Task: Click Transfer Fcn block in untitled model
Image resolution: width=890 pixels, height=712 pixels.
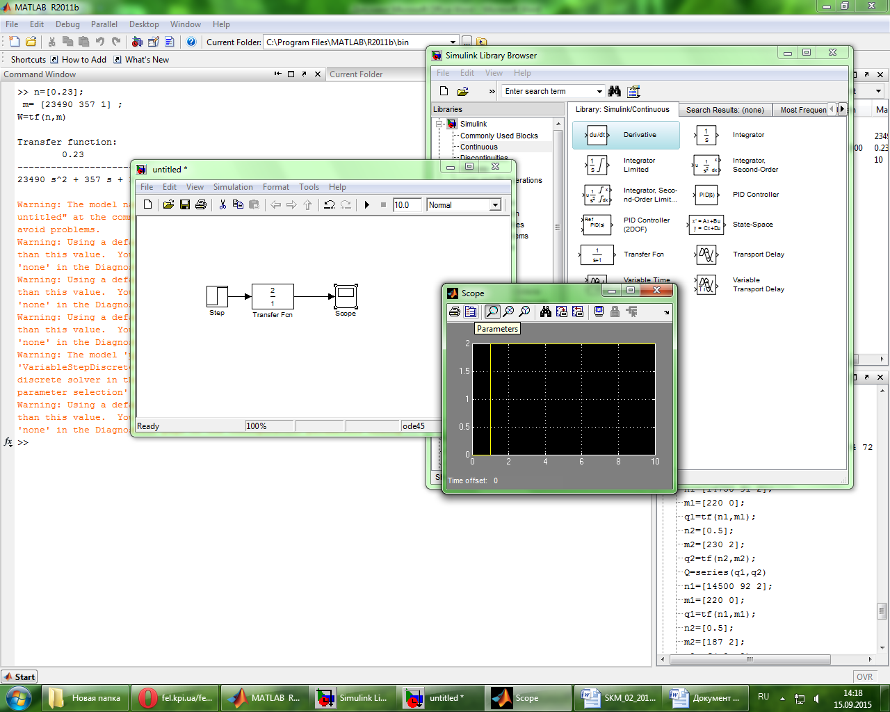Action: pos(273,296)
